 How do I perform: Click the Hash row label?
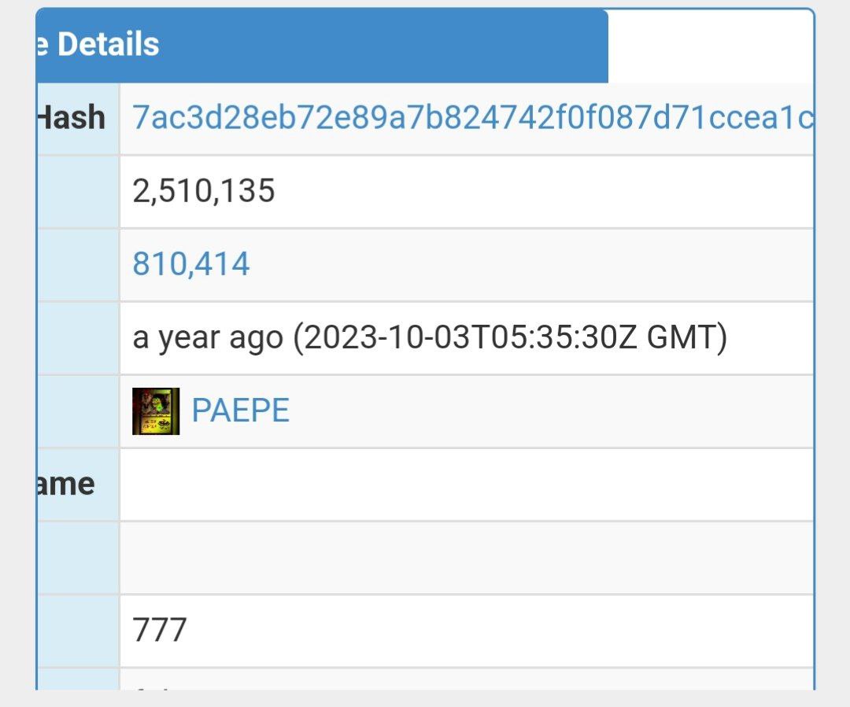point(71,117)
